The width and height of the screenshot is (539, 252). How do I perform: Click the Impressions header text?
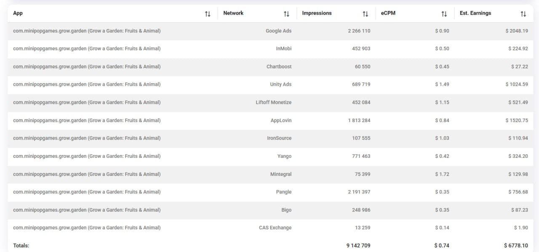[x=317, y=13]
